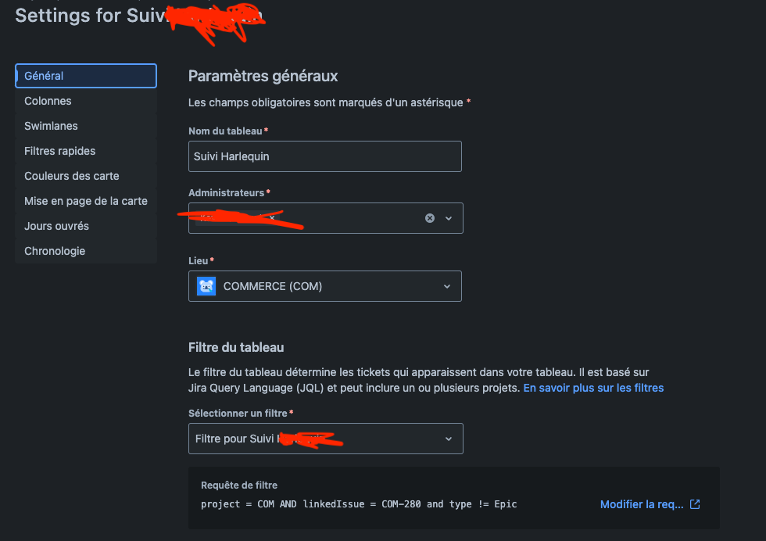Follow the En savoir plus sur les filtres link
Viewport: 766px width, 541px height.
tap(593, 388)
